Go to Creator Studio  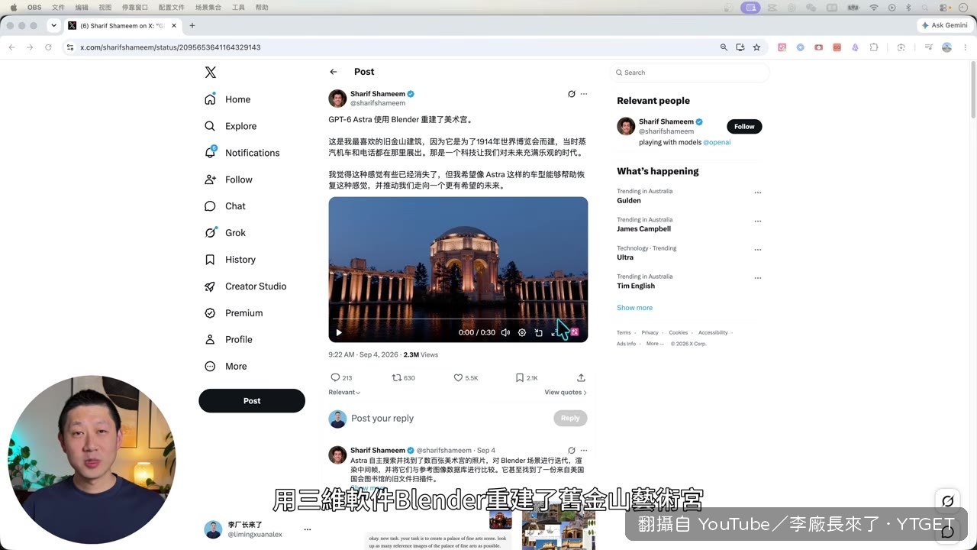[x=245, y=286]
